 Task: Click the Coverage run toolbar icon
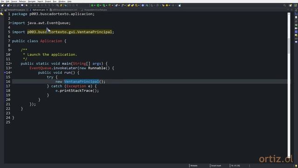(104, 5)
